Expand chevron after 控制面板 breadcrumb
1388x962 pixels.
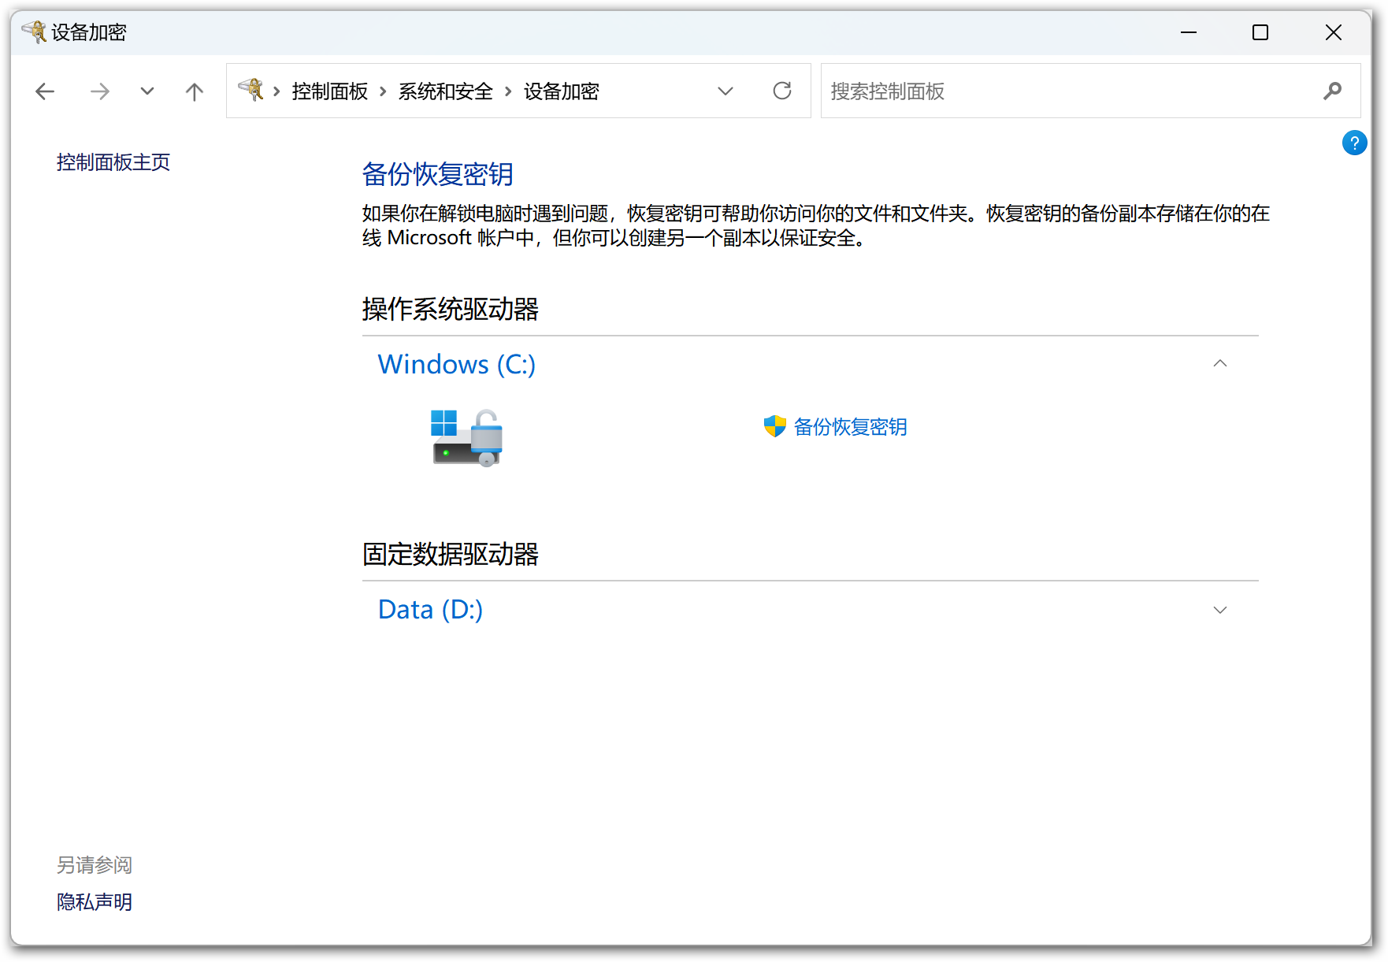click(x=383, y=91)
